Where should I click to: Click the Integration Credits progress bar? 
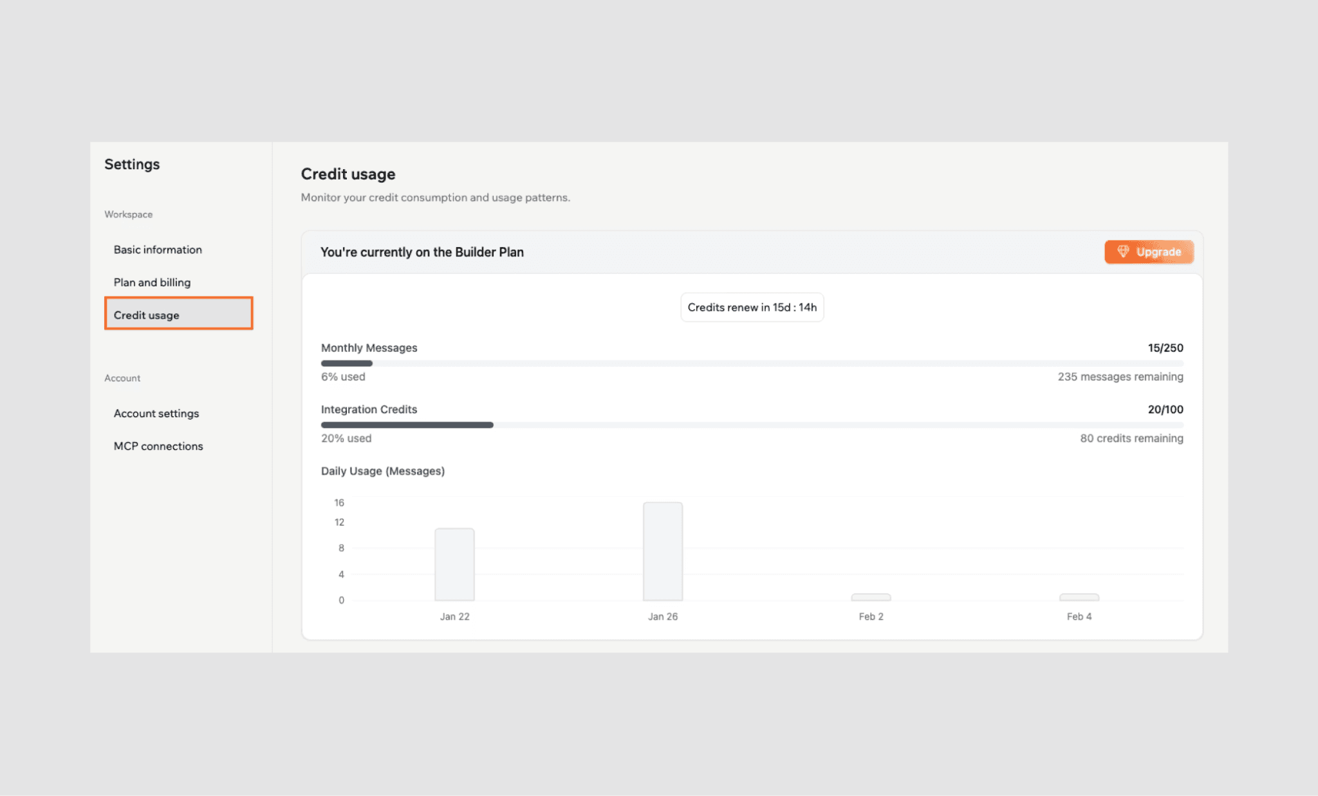(752, 425)
